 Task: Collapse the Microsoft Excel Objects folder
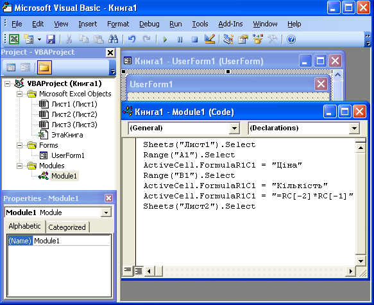[x=19, y=94]
